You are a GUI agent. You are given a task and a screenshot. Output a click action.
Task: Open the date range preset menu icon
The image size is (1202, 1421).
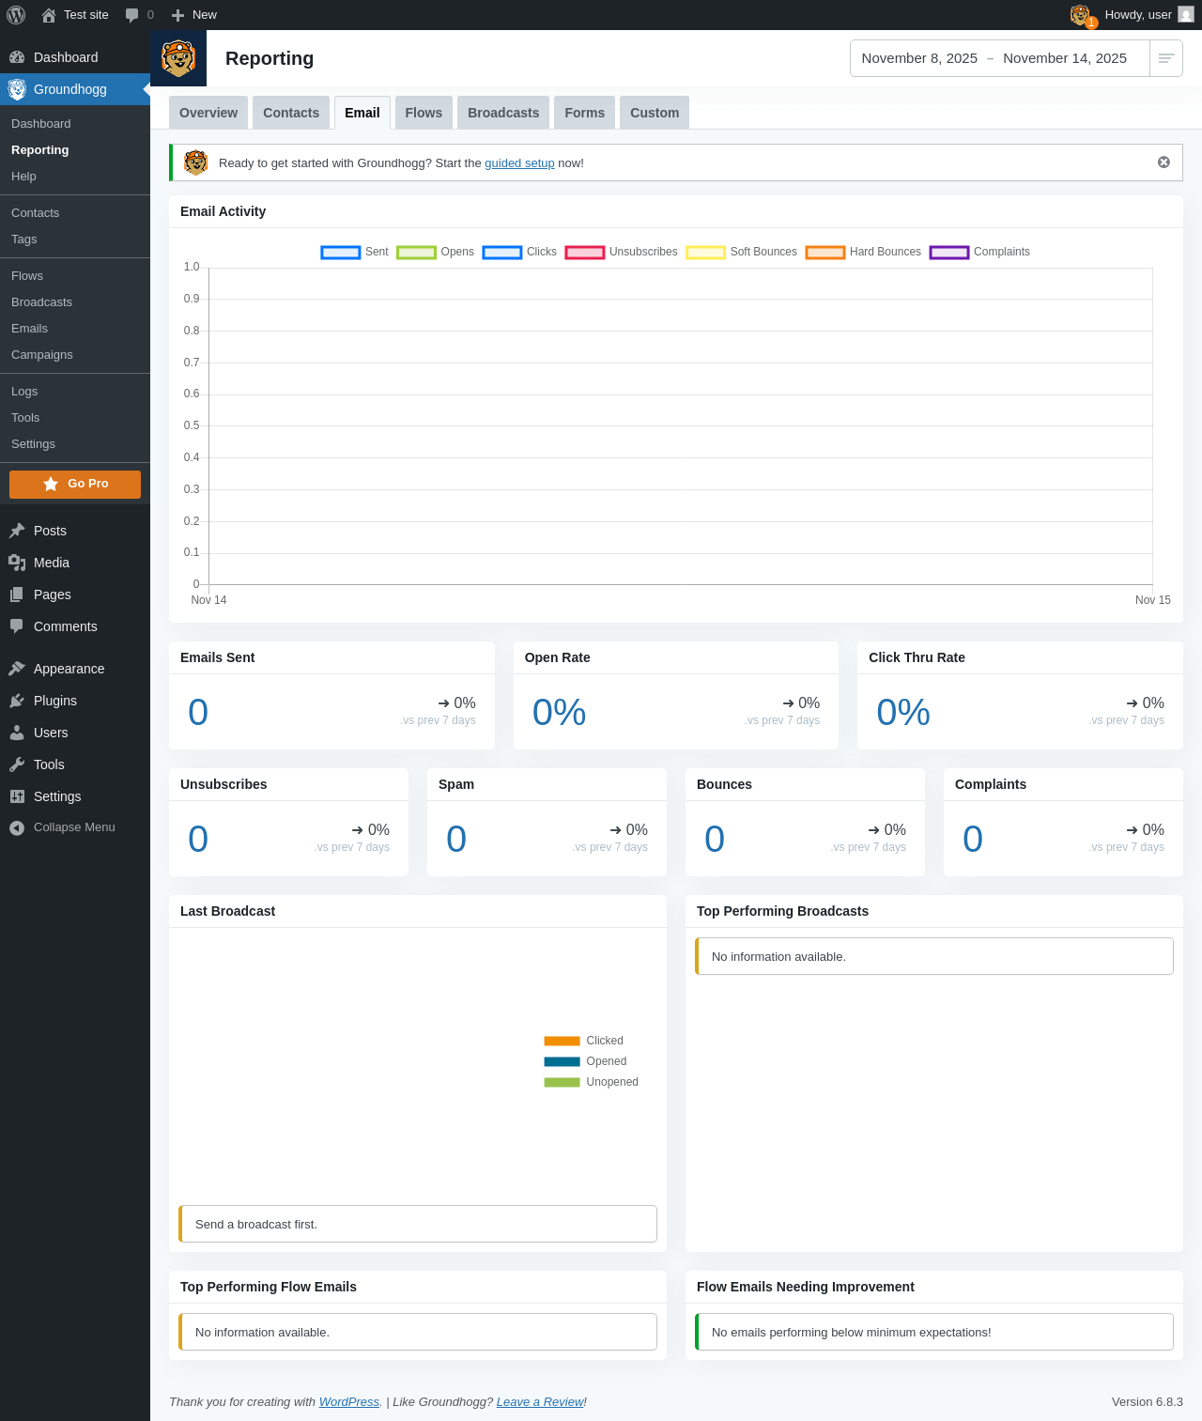click(1166, 58)
